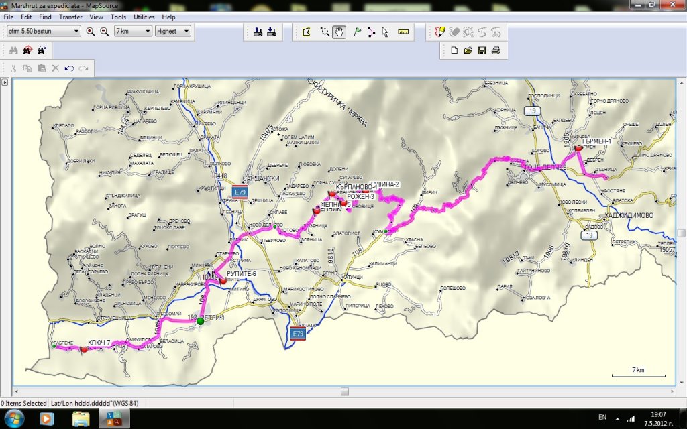Click the Undo arrow icon

click(69, 69)
